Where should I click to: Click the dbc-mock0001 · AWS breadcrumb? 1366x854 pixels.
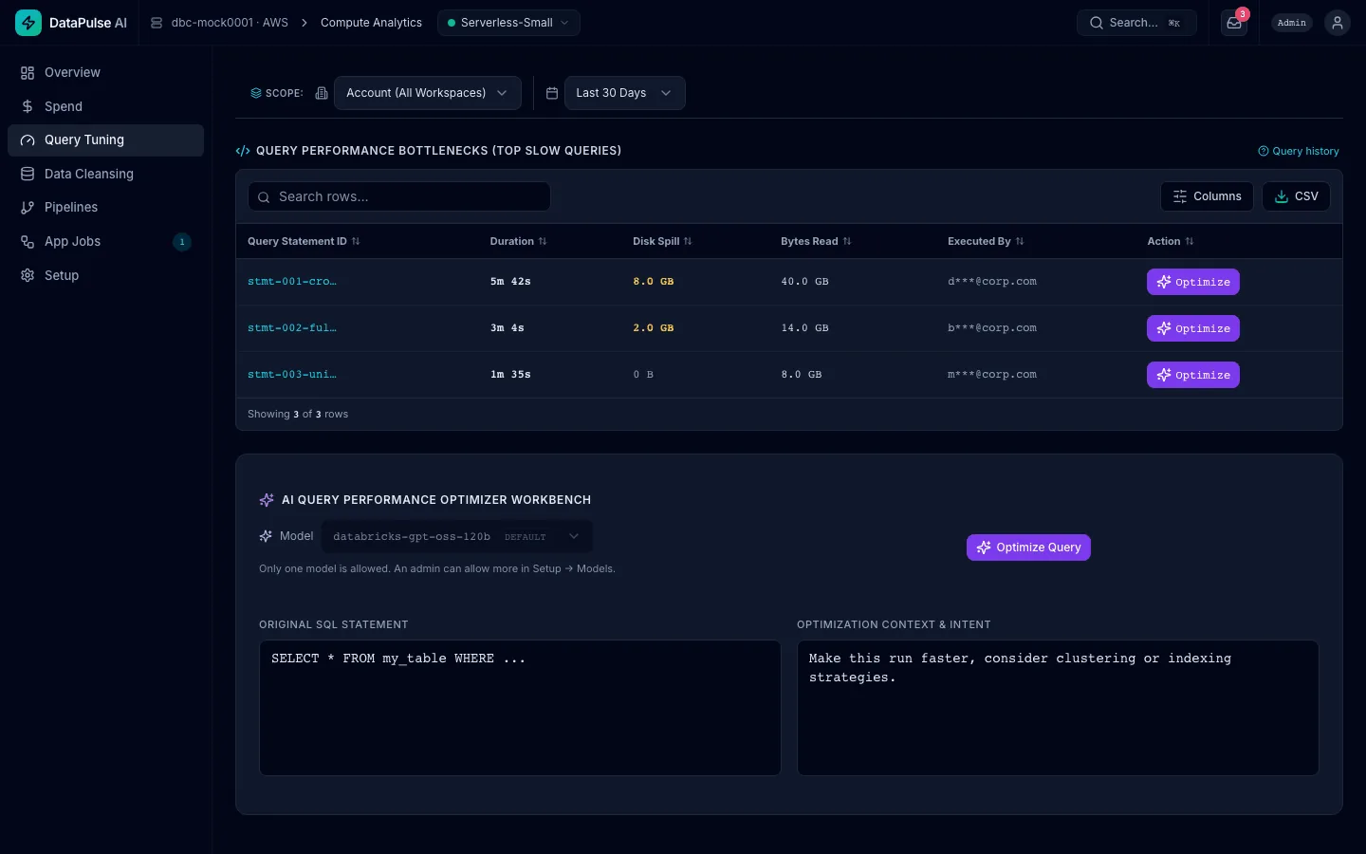(219, 23)
